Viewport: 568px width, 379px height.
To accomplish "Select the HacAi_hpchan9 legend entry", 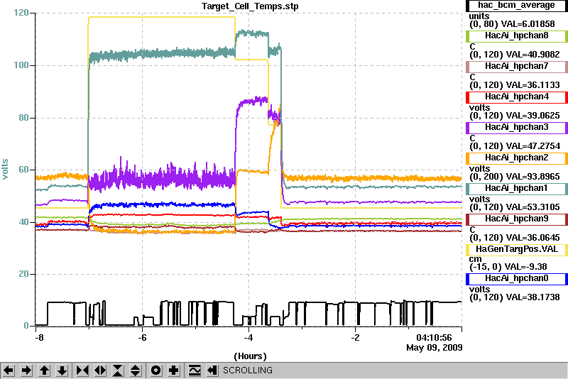I will click(x=516, y=219).
